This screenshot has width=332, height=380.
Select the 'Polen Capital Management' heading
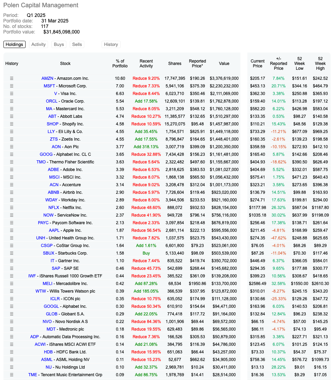point(41,5)
